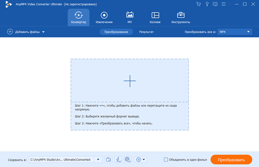Image resolution: width=259 pixels, height=167 pixels.
Task: Enable Объединить в один фильм checkbox
Action: point(166,160)
